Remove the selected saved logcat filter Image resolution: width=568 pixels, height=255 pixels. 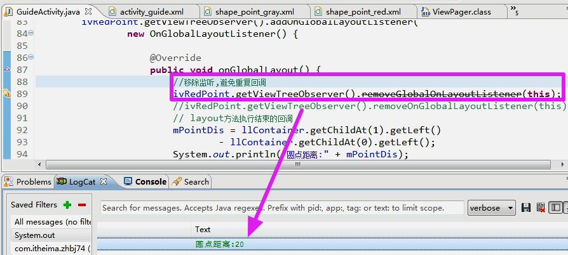[x=82, y=205]
